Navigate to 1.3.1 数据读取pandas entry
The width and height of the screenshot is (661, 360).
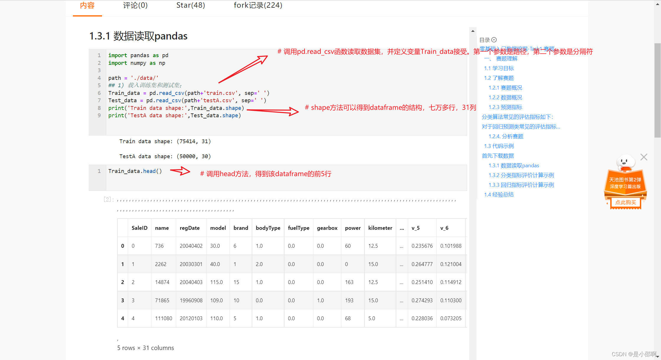(x=513, y=166)
